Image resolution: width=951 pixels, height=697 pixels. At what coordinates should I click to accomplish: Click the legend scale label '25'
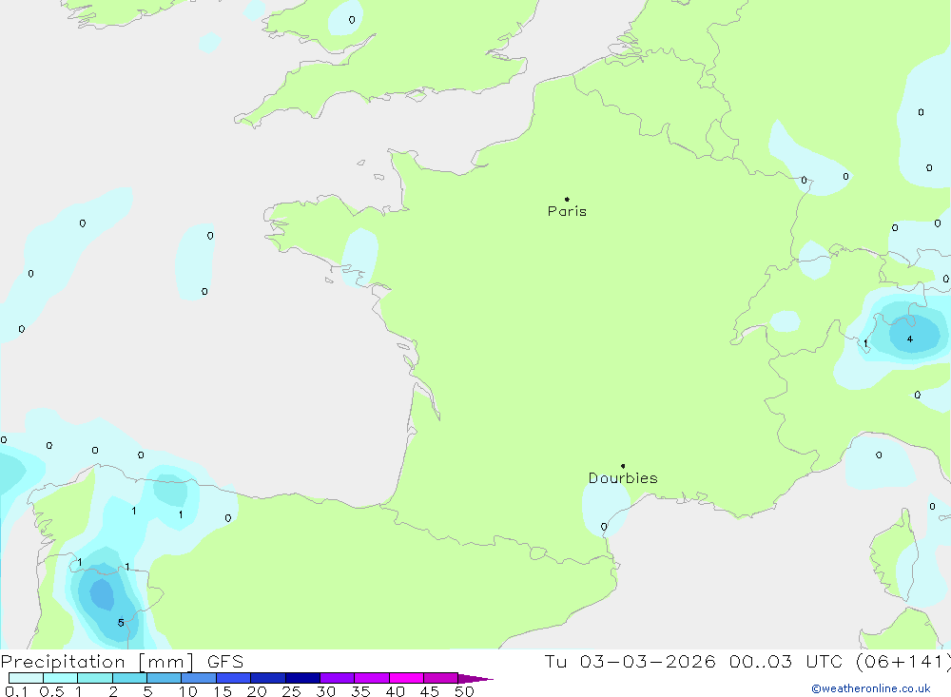(x=292, y=691)
